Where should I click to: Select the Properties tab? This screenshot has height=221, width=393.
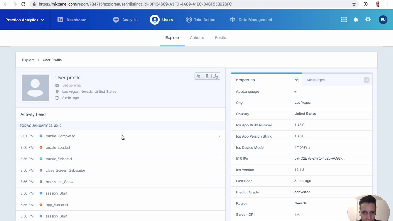[266, 80]
